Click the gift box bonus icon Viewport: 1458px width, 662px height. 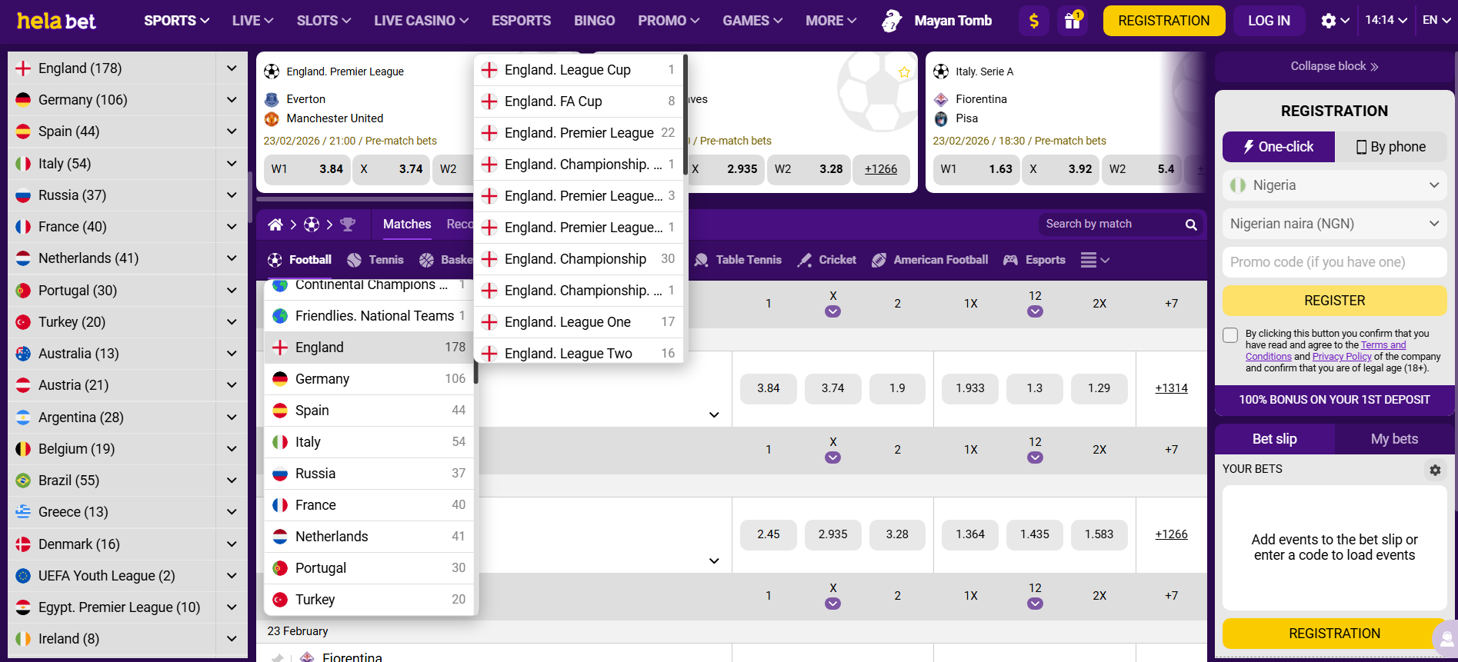1072,21
